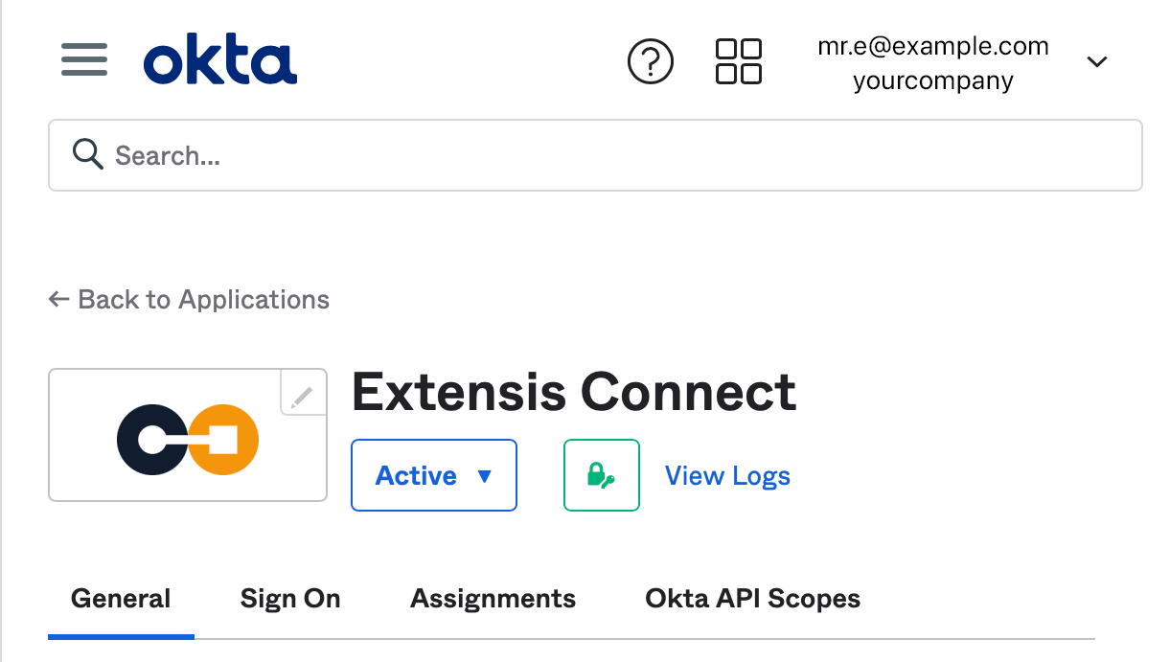
Task: Open the Okta API Scopes tab
Action: click(752, 599)
